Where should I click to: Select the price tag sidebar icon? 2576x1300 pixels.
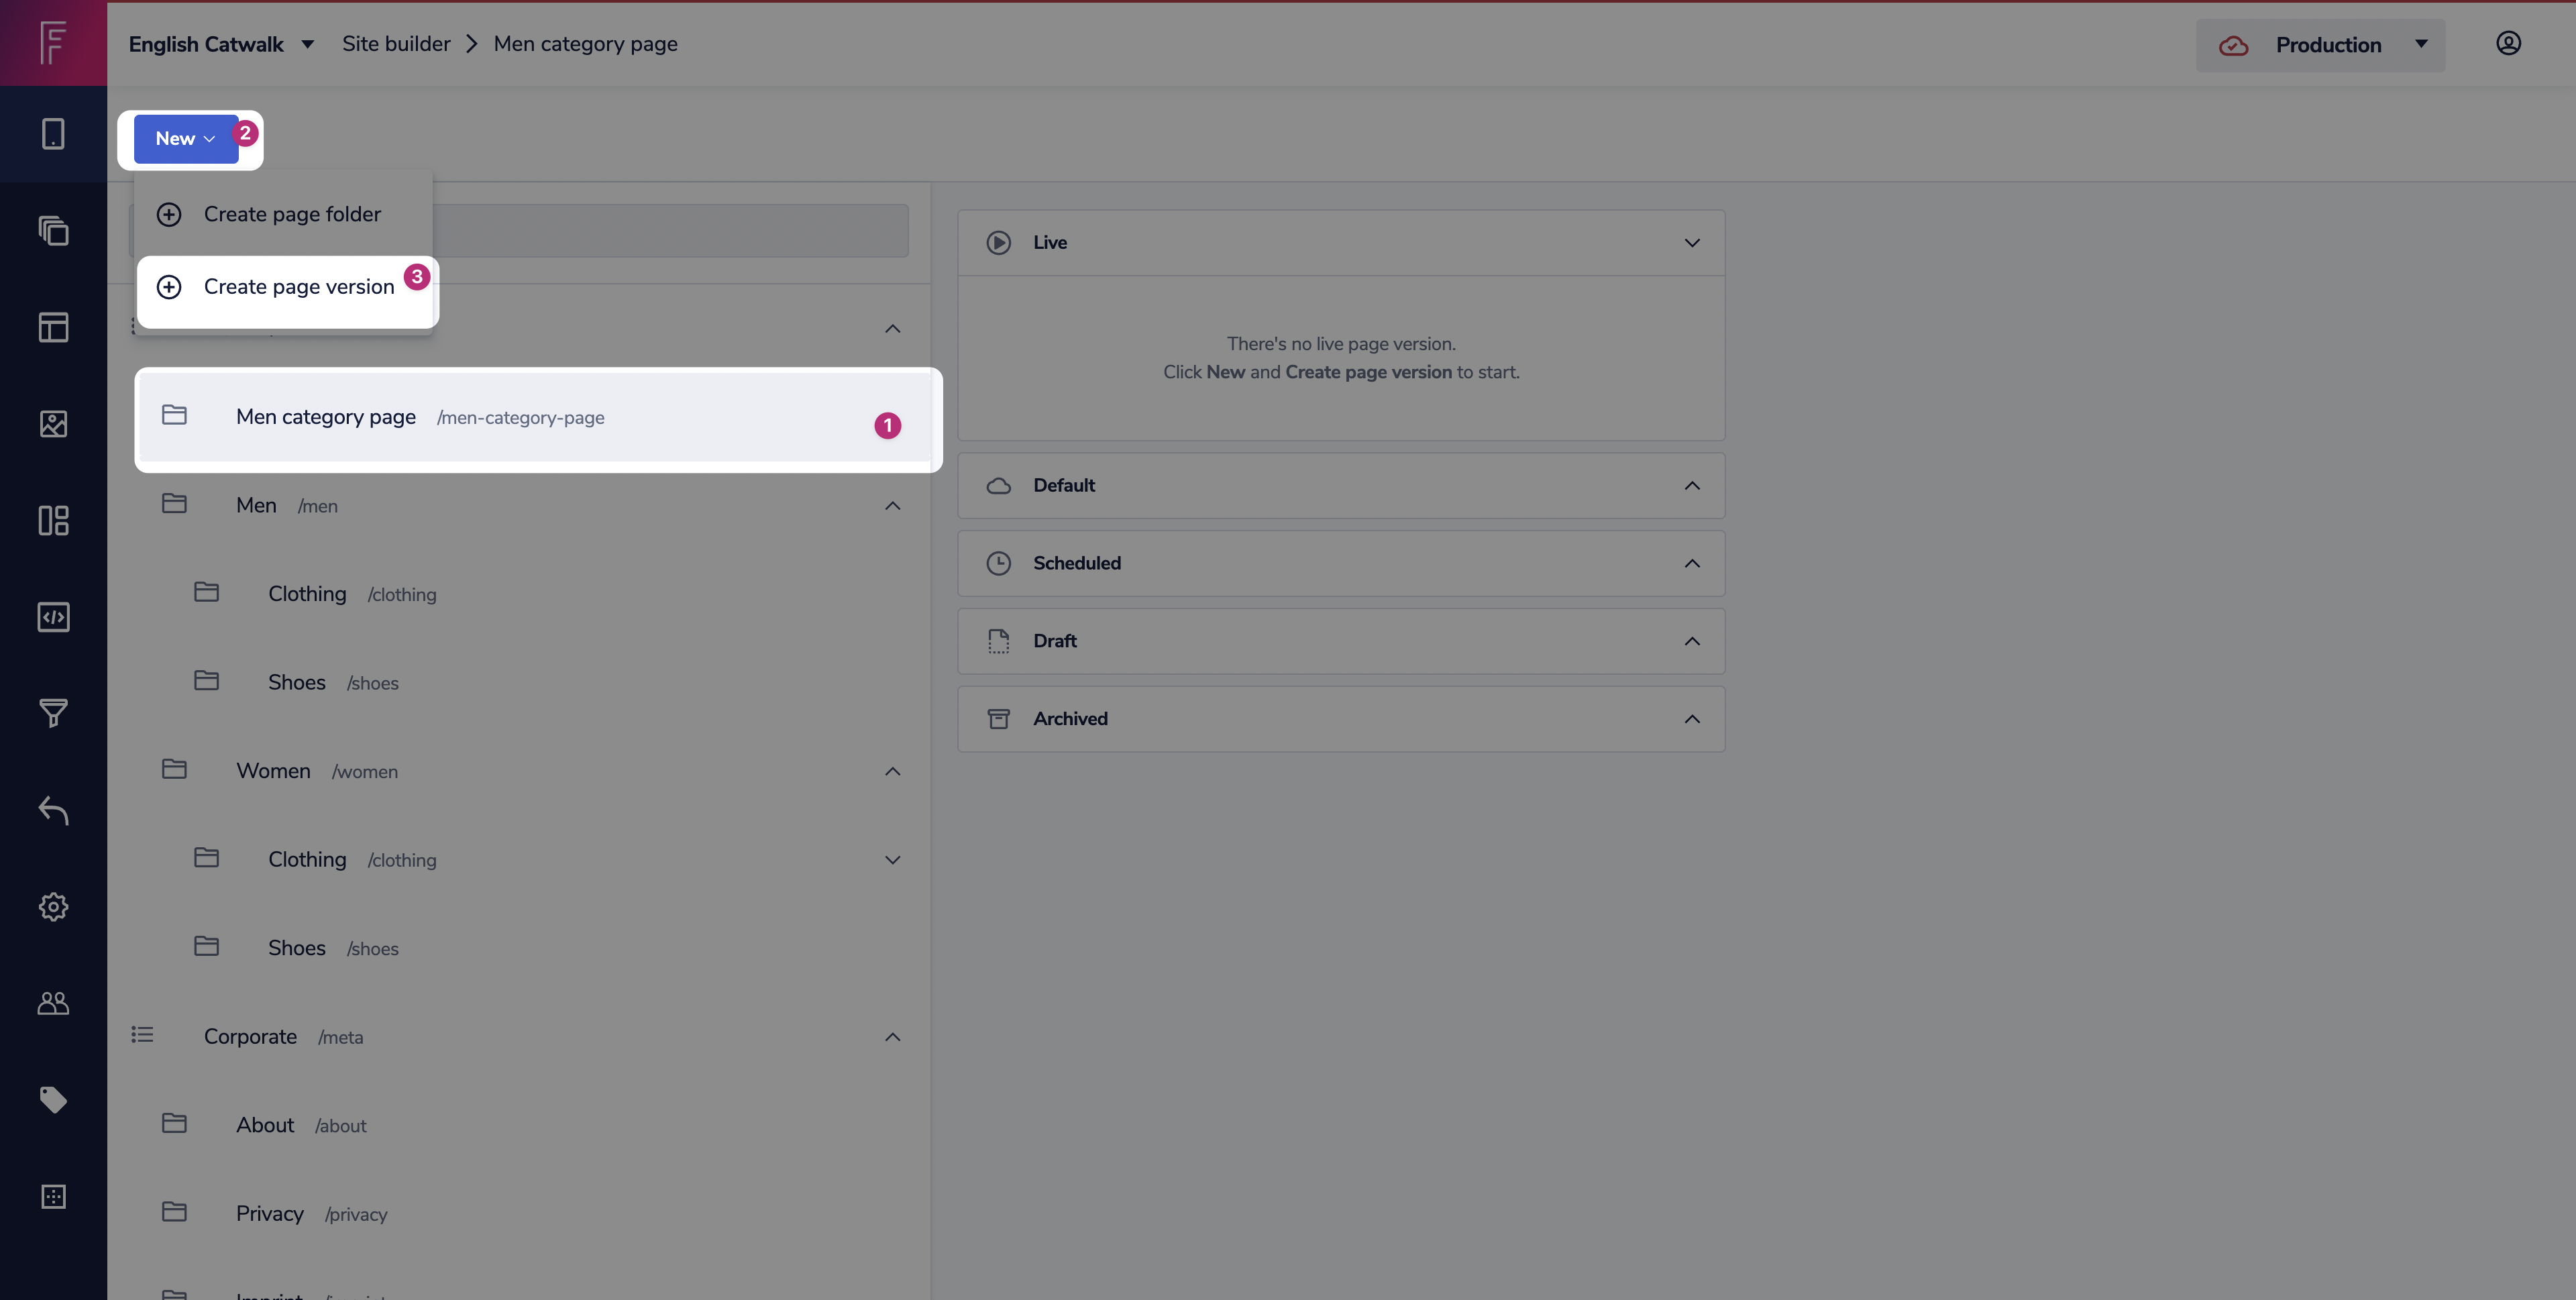(53, 1100)
